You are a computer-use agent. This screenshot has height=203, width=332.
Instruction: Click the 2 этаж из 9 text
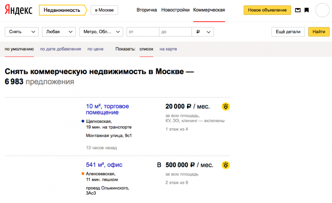tap(177, 182)
